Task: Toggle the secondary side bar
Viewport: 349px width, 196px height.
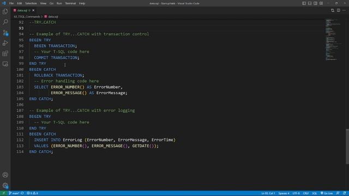Action: click(x=315, y=3)
